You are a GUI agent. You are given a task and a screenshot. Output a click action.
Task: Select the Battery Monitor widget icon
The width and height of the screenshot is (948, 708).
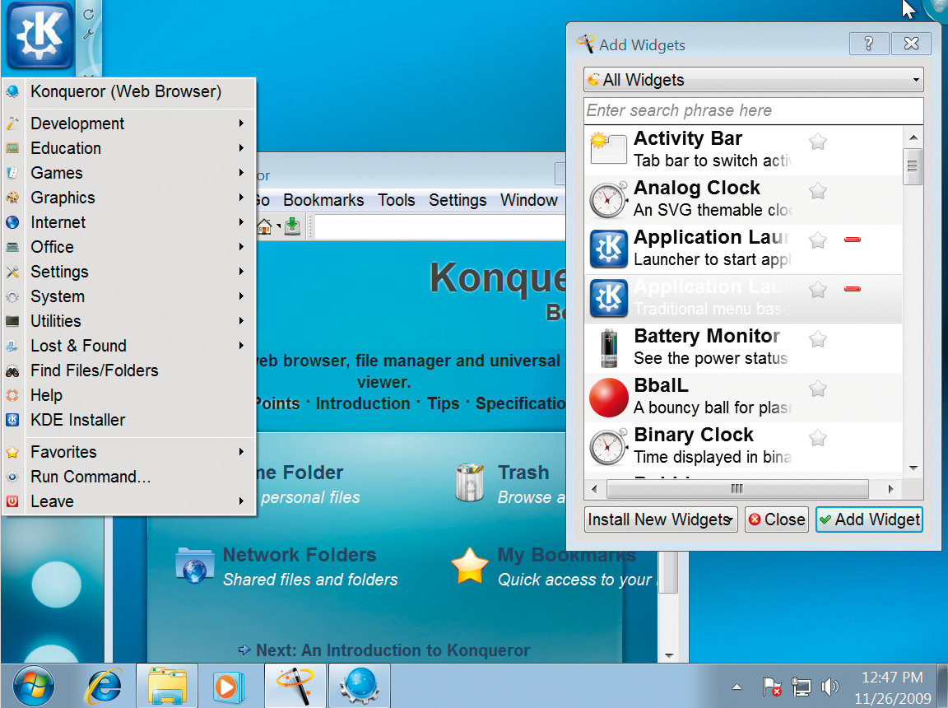point(609,347)
